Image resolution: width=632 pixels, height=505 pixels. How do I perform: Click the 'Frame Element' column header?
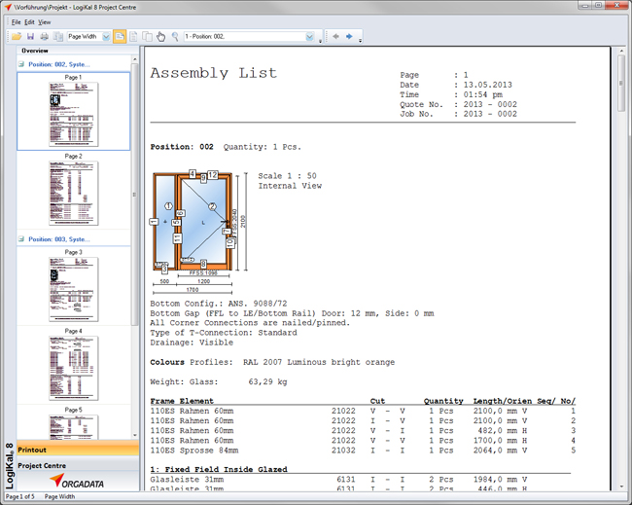pyautogui.click(x=182, y=401)
